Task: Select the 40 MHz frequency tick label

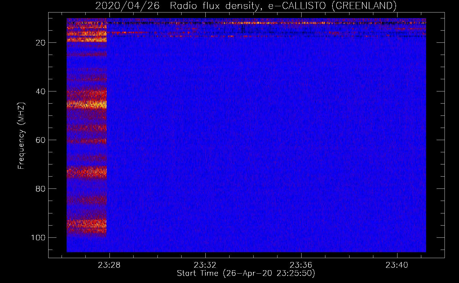Action: point(41,91)
